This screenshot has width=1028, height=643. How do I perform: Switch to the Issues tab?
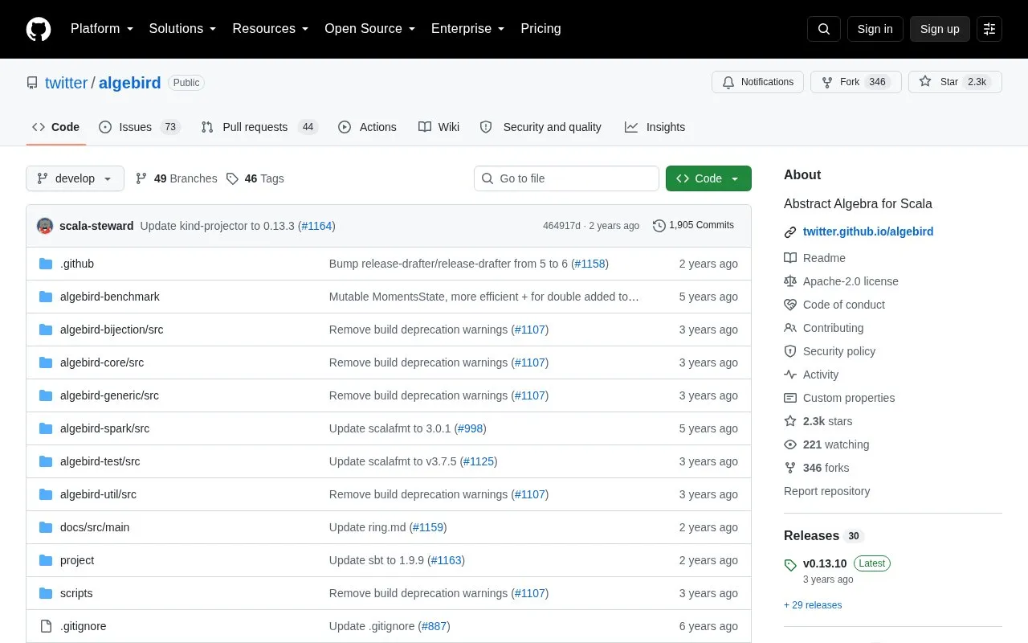click(x=140, y=127)
